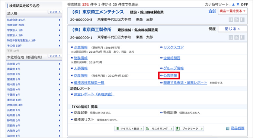The height and width of the screenshot is (138, 253).
Task: Click the monitoring feed icon in the 東京商工メンテナンス row
Action: tap(237, 20)
